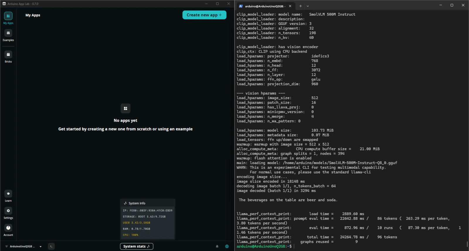469x251 pixels.
Task: Open the Account page
Action: pyautogui.click(x=8, y=230)
